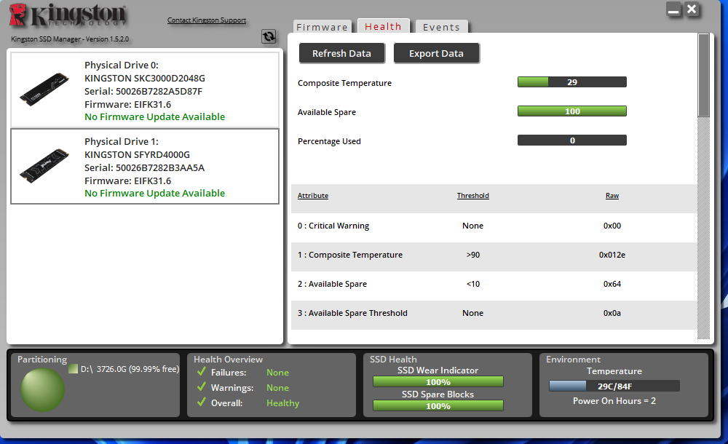The width and height of the screenshot is (728, 444).
Task: Click Drive 1 No Firmware Update Available text
Action: [x=154, y=193]
